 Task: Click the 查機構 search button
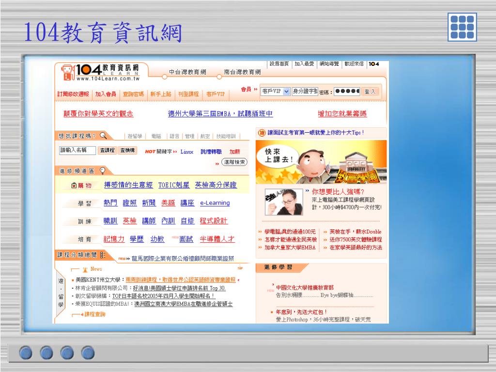127,150
